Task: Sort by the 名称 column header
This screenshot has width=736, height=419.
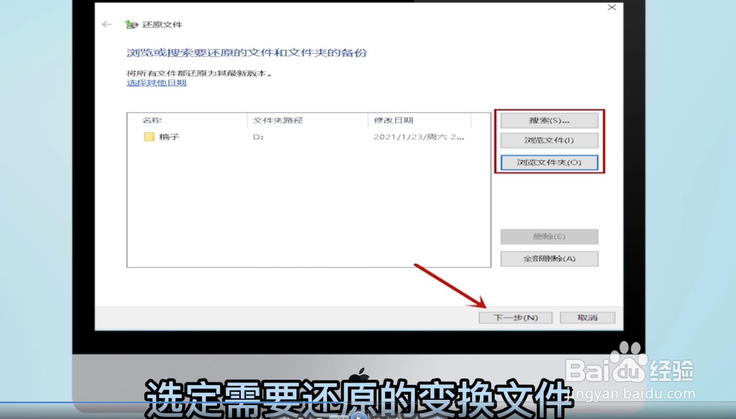Action: point(187,120)
